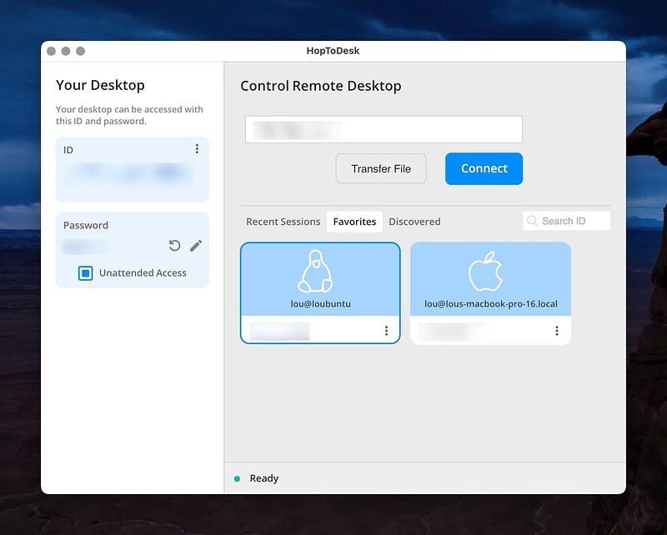Viewport: 667px width, 535px height.
Task: Click the Password label
Action: coord(86,225)
